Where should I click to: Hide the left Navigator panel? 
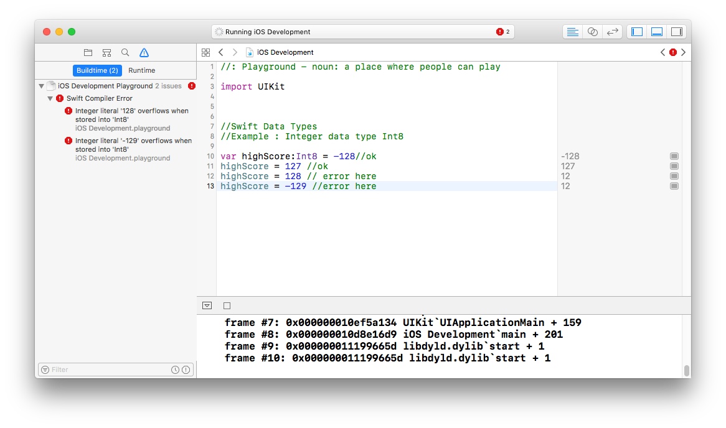pos(636,31)
